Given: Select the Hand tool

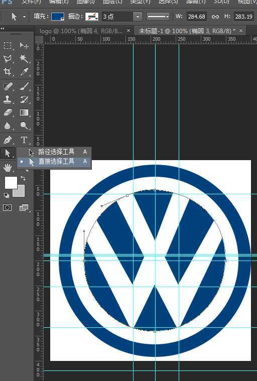Looking at the screenshot, I should (8, 168).
